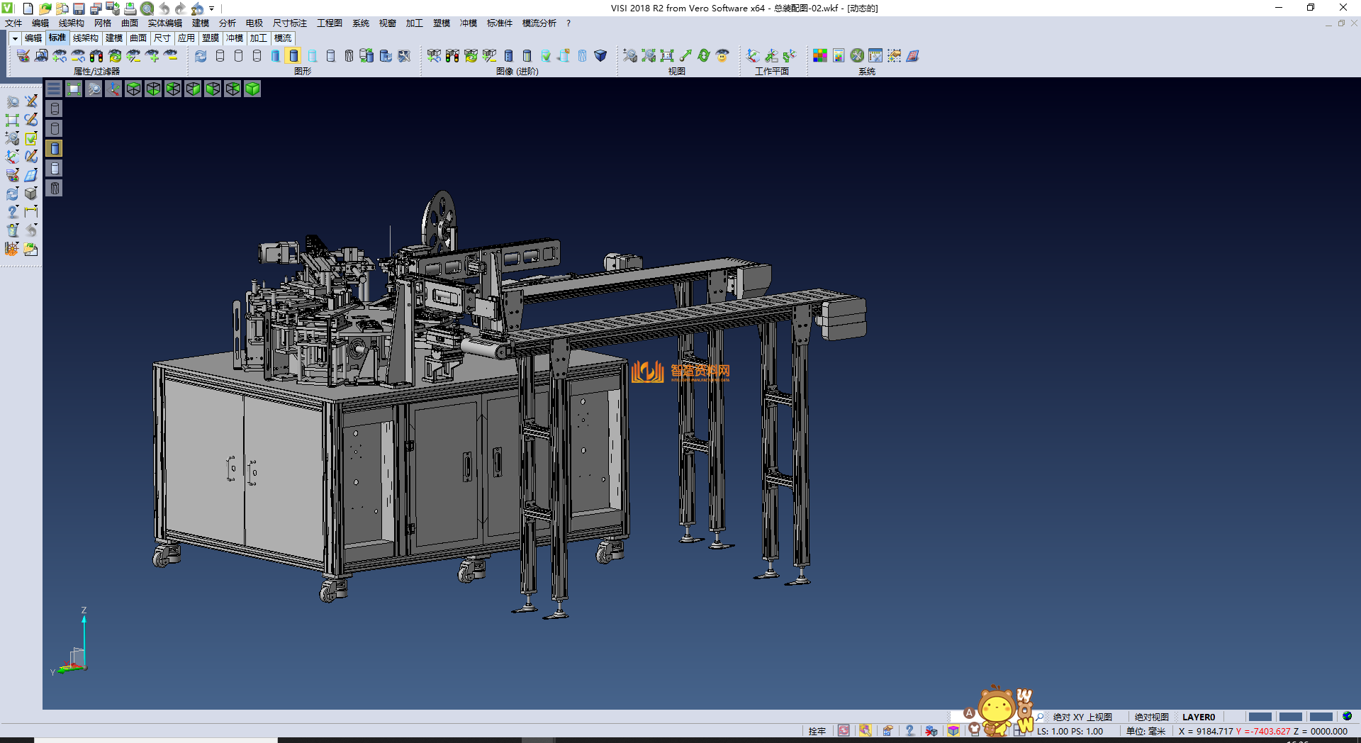
Task: Click the print icon in quick access bar
Action: 130,9
